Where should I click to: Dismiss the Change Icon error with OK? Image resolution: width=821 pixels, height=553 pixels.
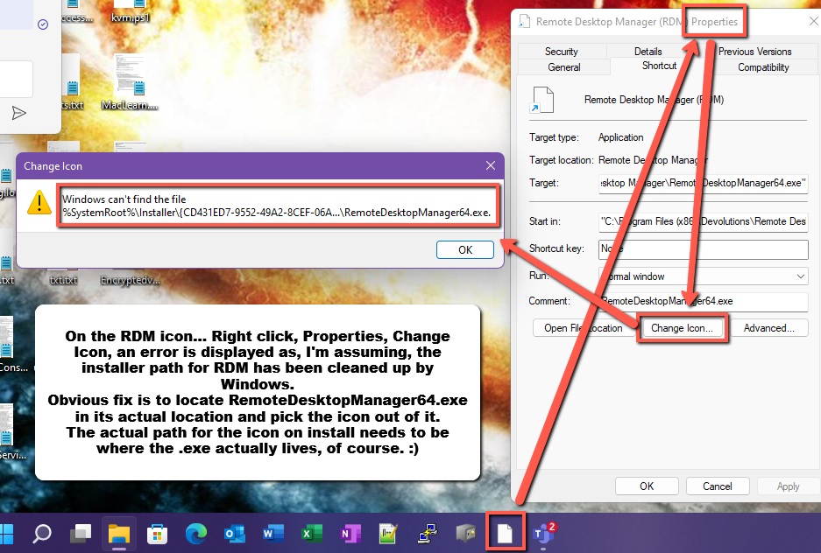pyautogui.click(x=464, y=249)
